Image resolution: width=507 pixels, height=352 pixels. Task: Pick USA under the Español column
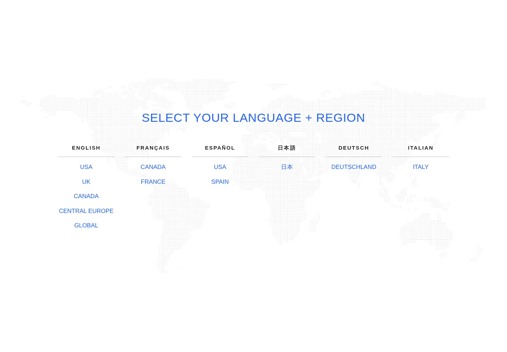point(220,167)
